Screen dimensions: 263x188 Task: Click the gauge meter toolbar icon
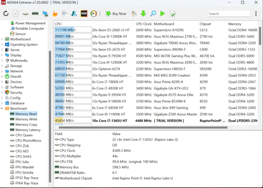(x=94, y=13)
